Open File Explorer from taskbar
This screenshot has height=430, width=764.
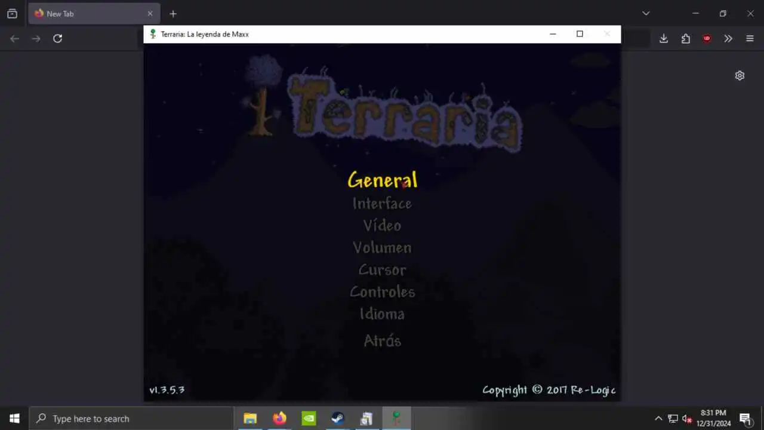coord(250,419)
